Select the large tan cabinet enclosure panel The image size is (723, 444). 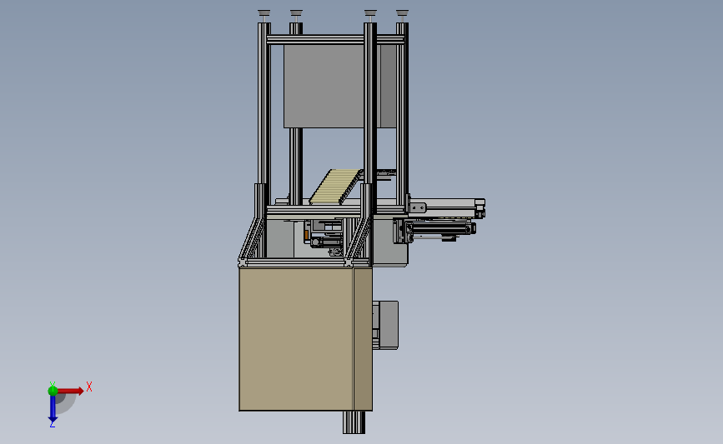click(x=296, y=339)
